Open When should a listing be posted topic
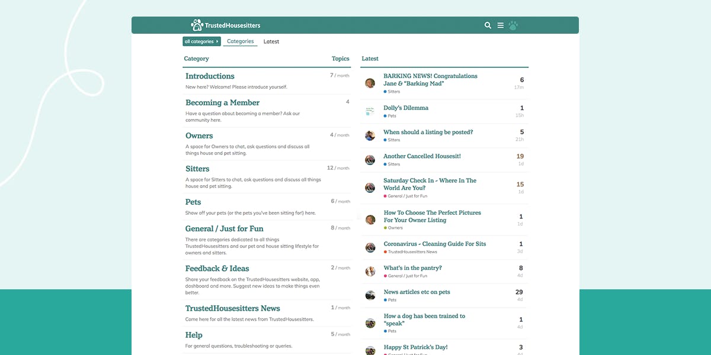 (x=428, y=133)
